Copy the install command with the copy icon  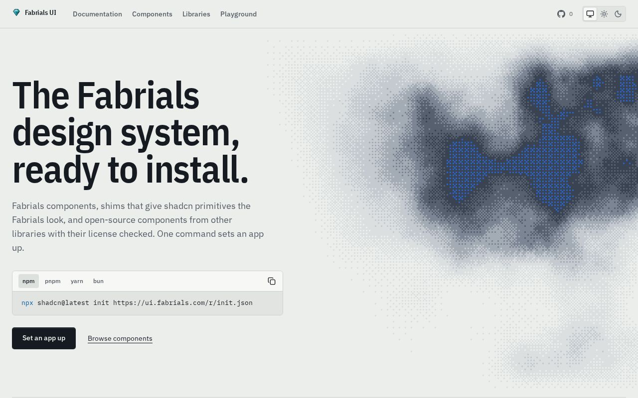[x=272, y=281]
